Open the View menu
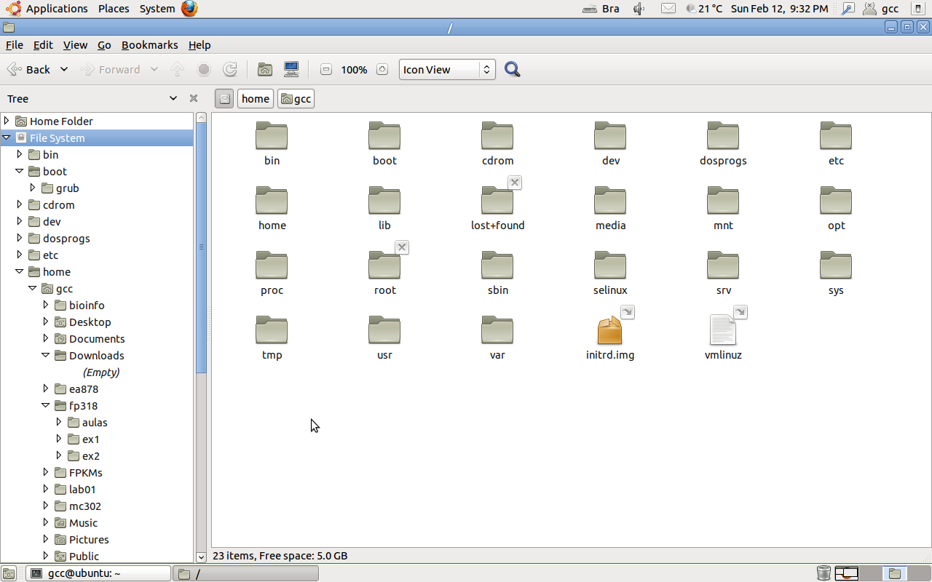Viewport: 932px width, 582px height. (x=75, y=45)
